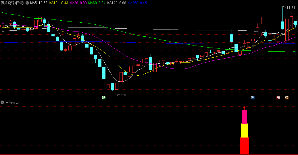Select the 贝肯能源(日线) stock title
The width and height of the screenshot is (298, 155).
point(13,3)
